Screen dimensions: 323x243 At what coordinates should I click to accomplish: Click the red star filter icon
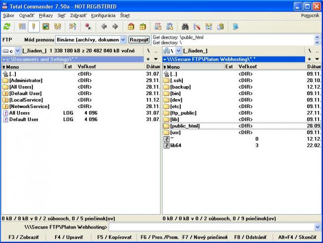pyautogui.click(x=88, y=26)
